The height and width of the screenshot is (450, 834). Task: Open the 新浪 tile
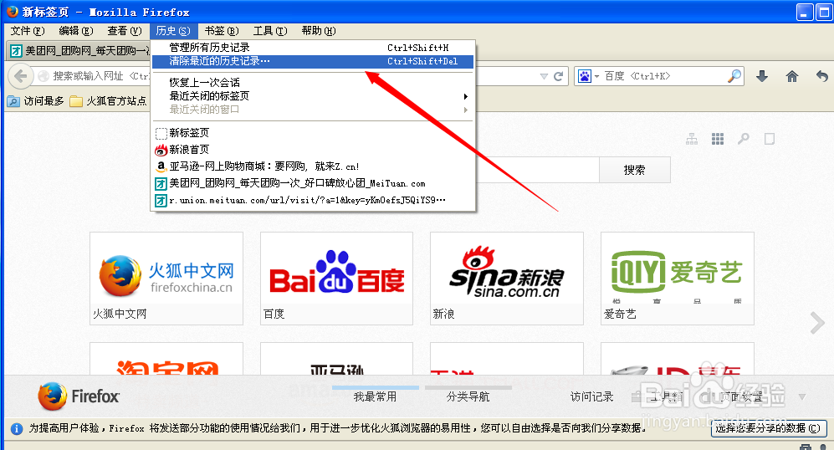tap(507, 279)
